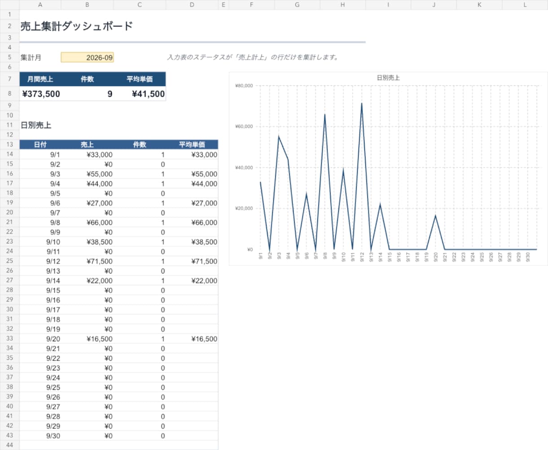Select the date cell 9/20
The image size is (548, 450).
tap(40, 339)
